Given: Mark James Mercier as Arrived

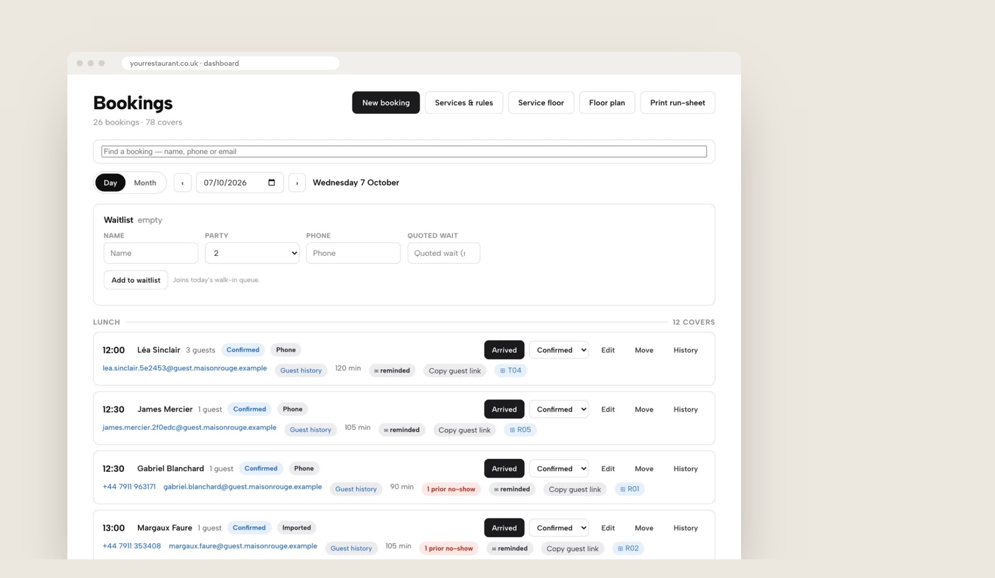Looking at the screenshot, I should point(504,409).
